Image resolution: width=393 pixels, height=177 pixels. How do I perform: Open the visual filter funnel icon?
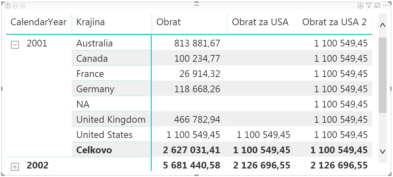tap(368, 5)
